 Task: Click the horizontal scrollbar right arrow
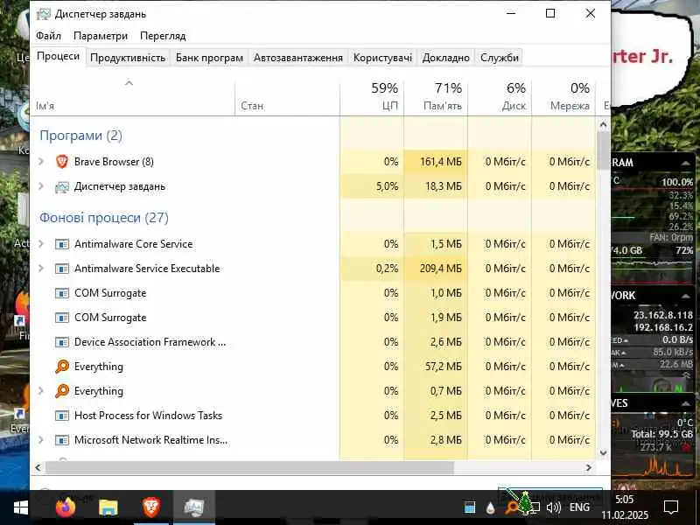pos(588,467)
